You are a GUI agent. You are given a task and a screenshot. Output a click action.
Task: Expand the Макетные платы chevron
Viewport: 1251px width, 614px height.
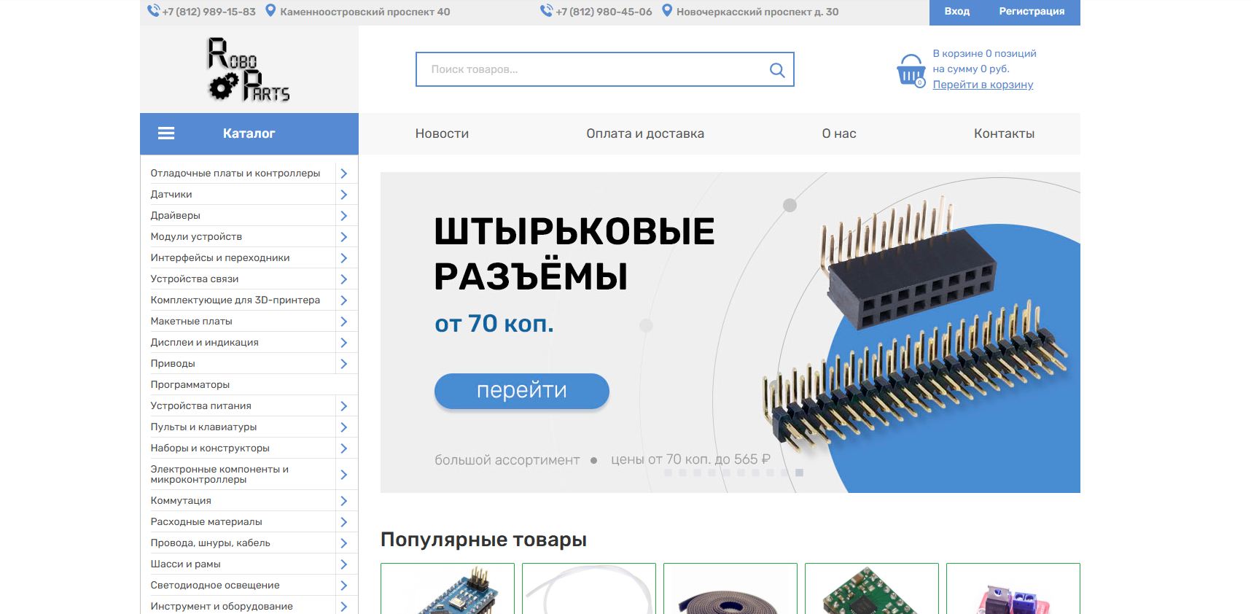(x=344, y=322)
